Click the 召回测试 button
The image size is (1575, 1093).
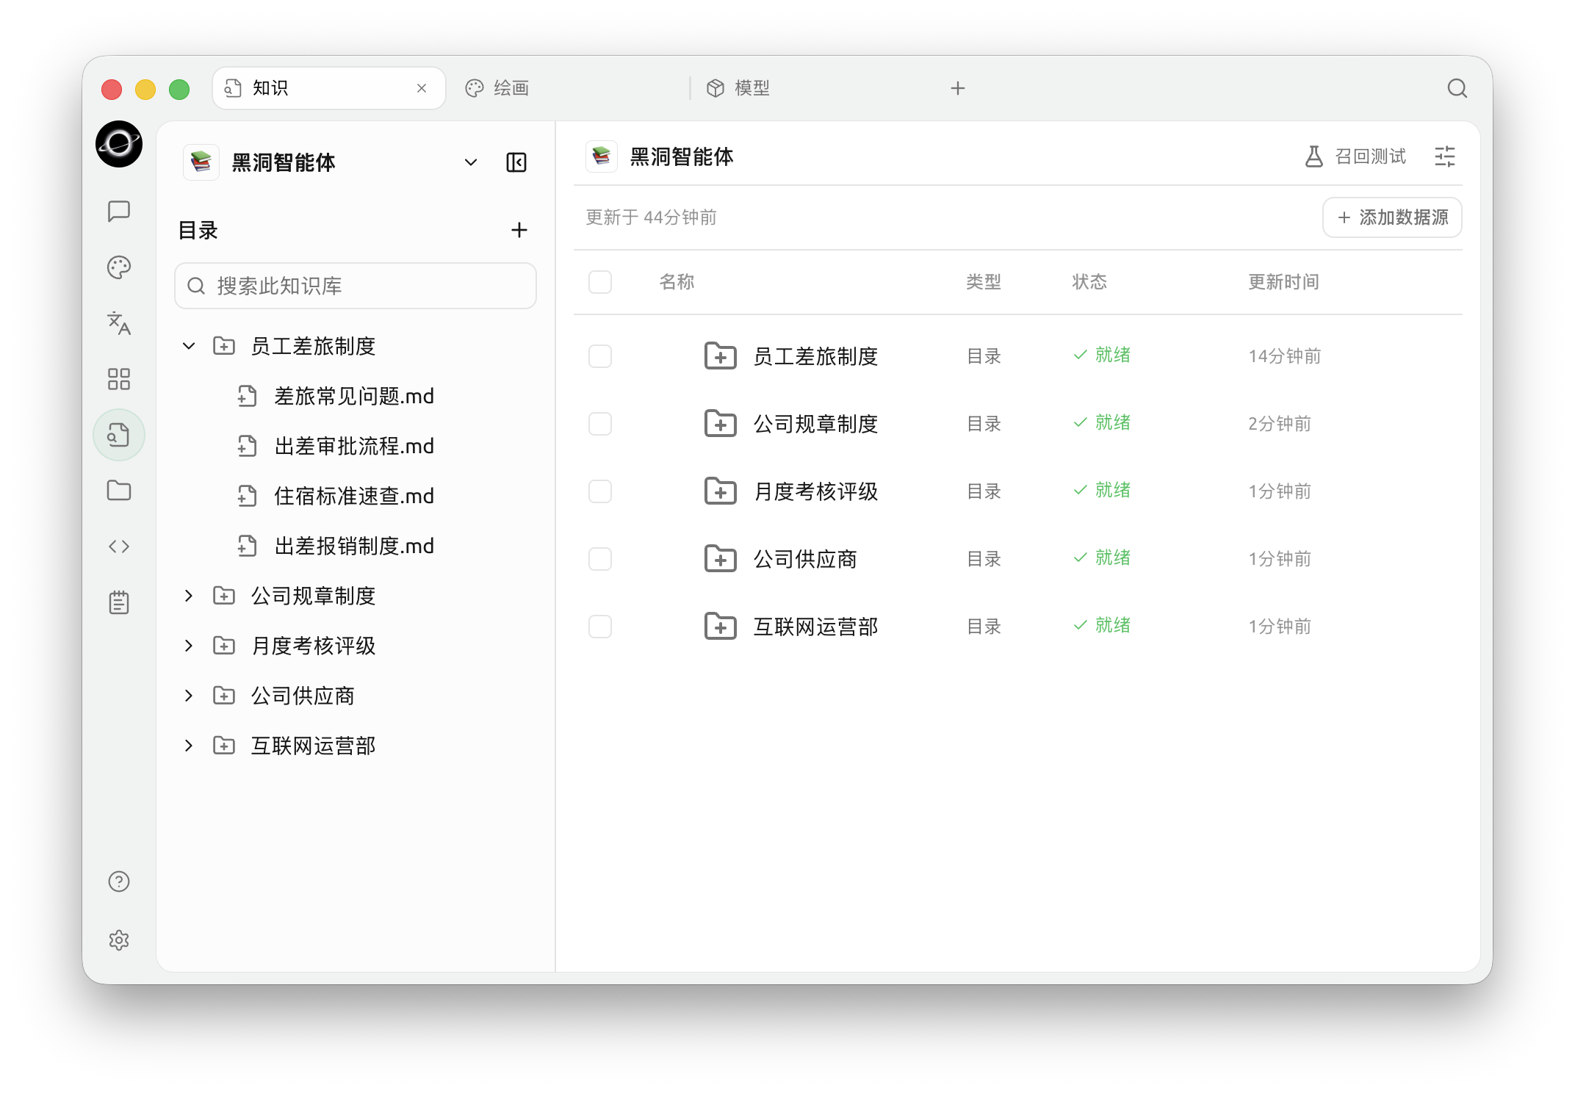[1355, 156]
